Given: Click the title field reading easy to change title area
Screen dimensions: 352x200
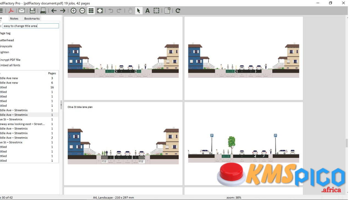Looking at the screenshot, I should (31, 26).
